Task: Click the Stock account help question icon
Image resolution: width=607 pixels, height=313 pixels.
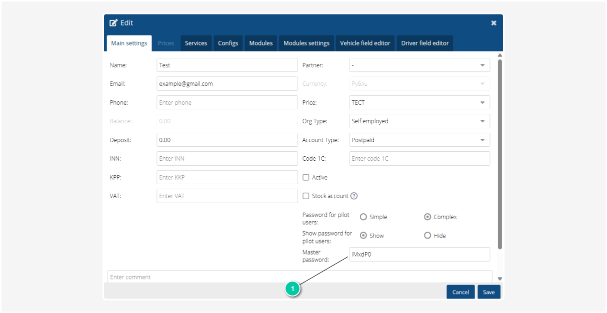Action: coord(354,196)
